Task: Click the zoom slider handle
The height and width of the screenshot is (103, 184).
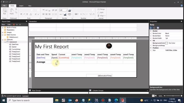Action: 173,96
